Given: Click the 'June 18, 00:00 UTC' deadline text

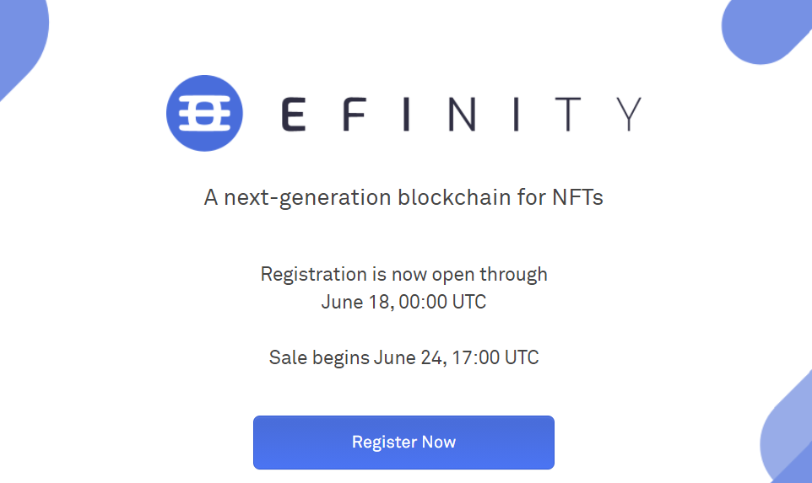Looking at the screenshot, I should [404, 302].
